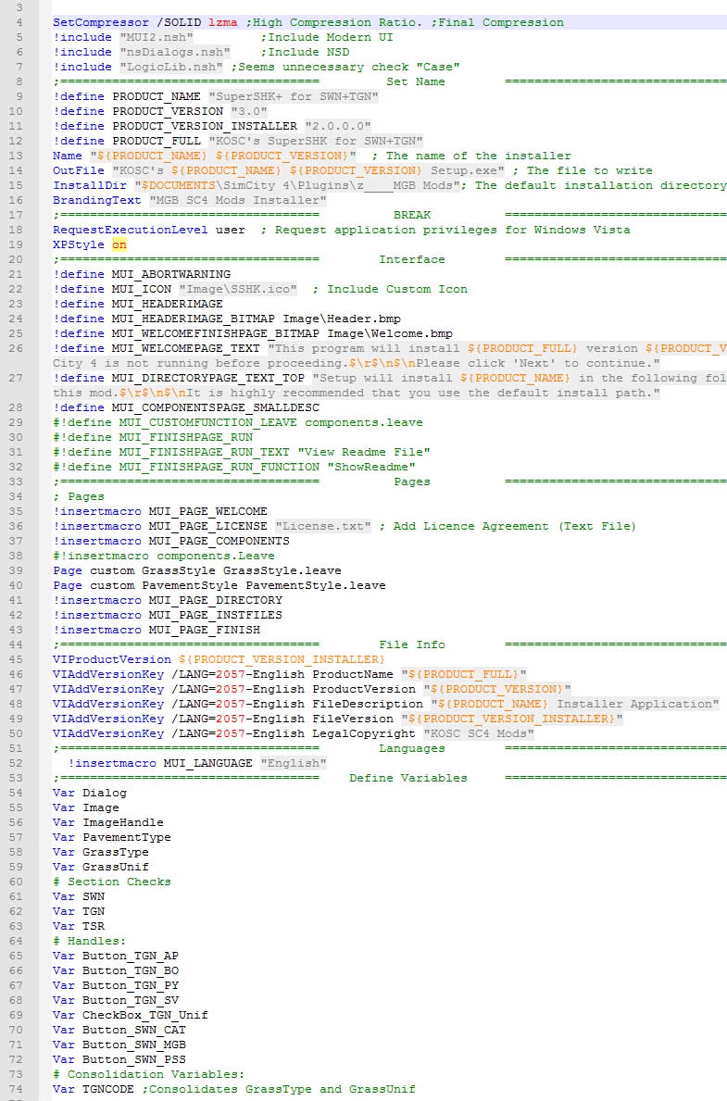Click 'PavementStyle.leave' on the Page custom line
This screenshot has width=727, height=1101.
316,585
